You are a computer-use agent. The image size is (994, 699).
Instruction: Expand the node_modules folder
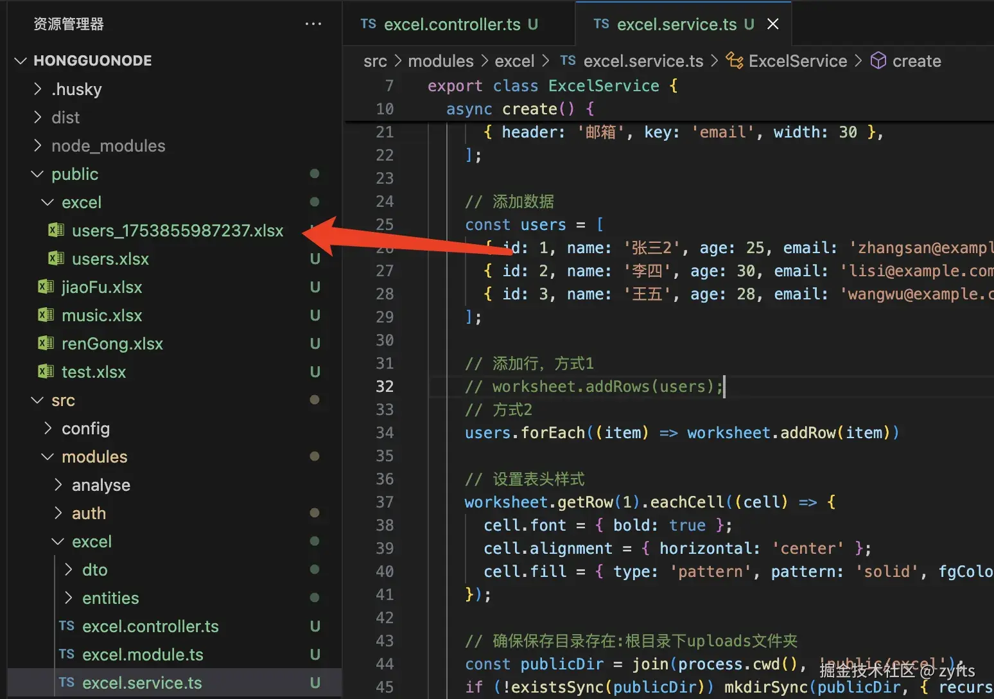point(38,145)
